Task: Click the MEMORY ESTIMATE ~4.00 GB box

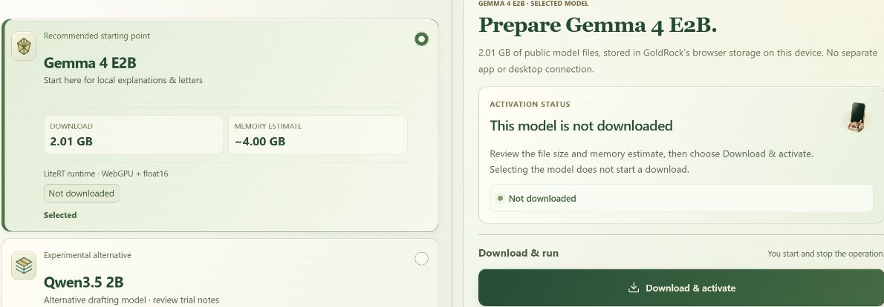Action: coord(317,135)
